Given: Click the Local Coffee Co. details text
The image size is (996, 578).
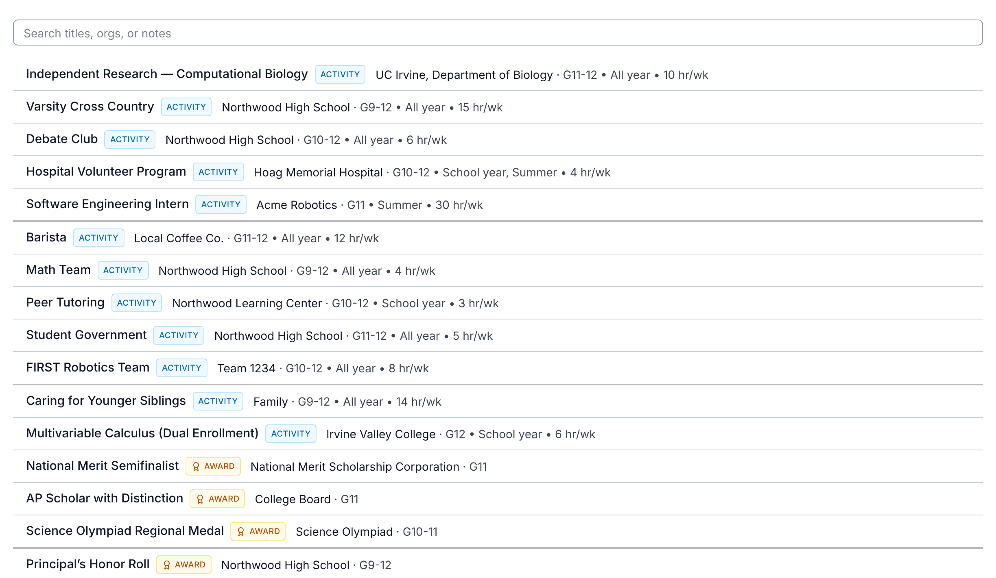Looking at the screenshot, I should click(256, 238).
